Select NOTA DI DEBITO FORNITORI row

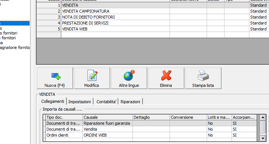153,17
